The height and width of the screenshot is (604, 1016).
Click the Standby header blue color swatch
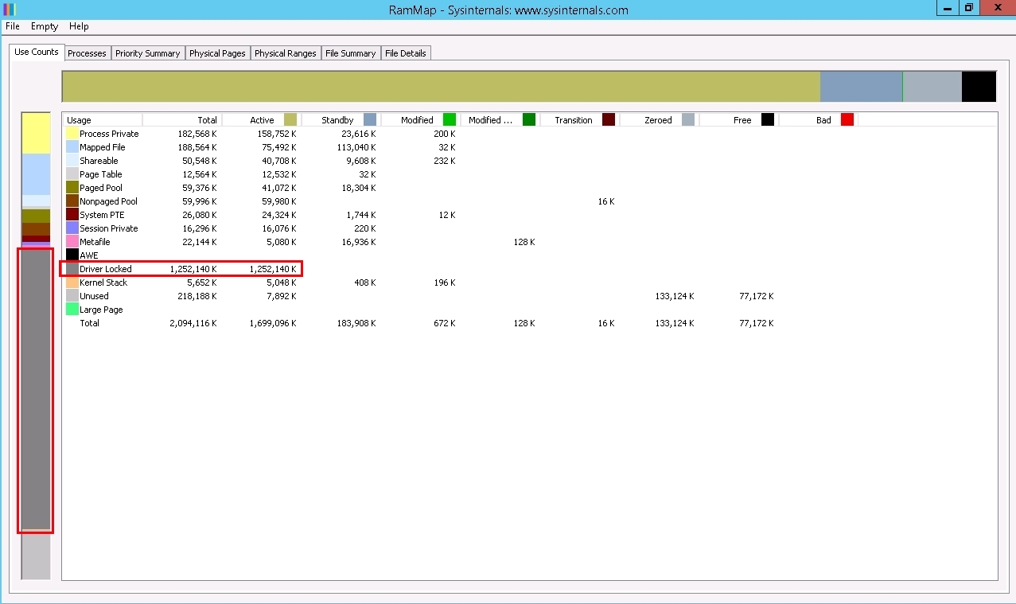coord(370,119)
